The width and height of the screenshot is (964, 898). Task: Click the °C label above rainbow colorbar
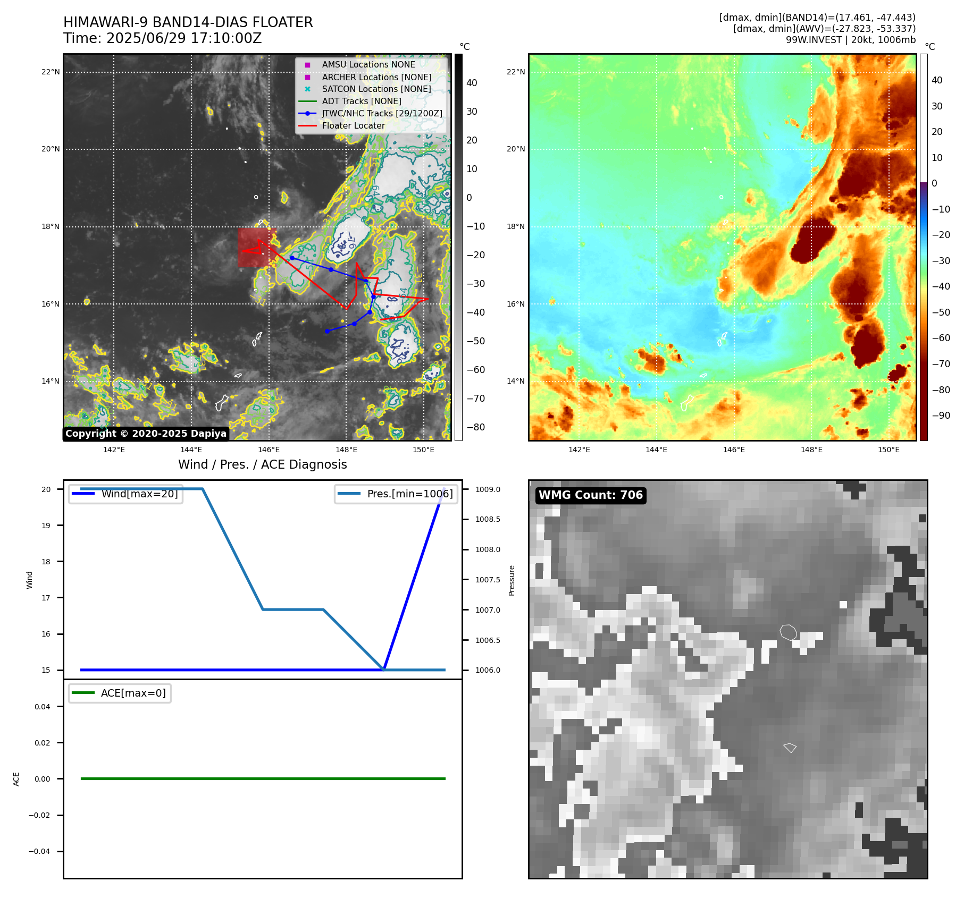point(930,47)
